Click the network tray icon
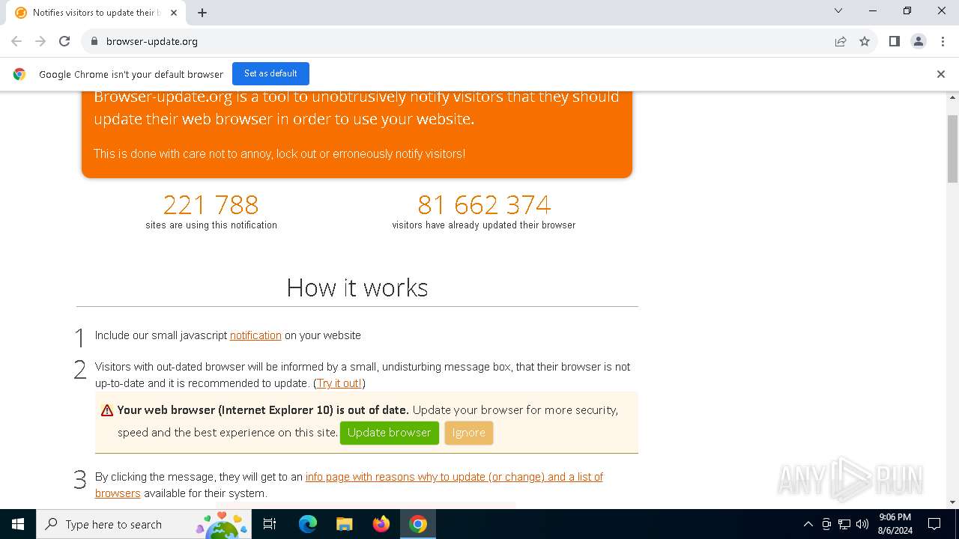 pos(844,524)
